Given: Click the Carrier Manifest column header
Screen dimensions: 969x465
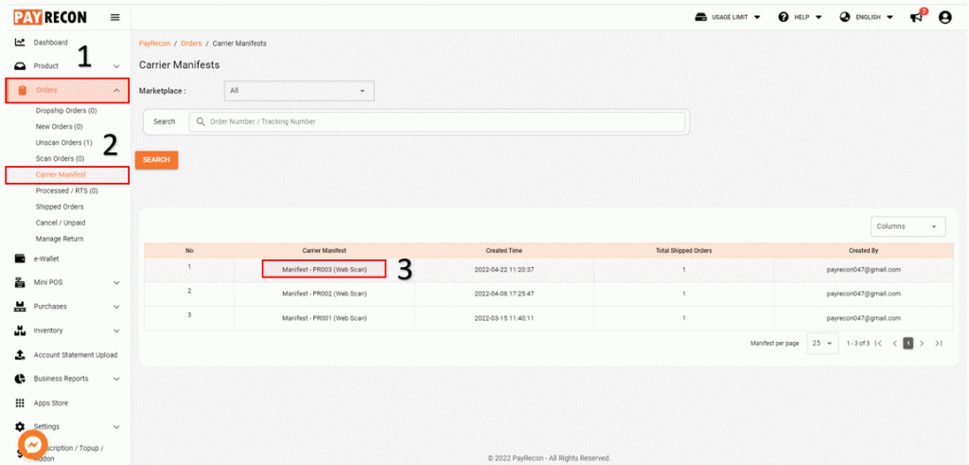Looking at the screenshot, I should coord(325,250).
